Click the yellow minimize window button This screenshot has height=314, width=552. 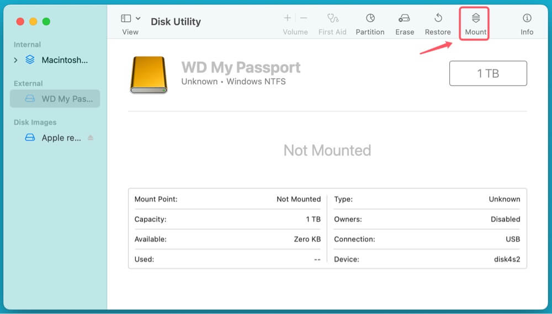(33, 21)
